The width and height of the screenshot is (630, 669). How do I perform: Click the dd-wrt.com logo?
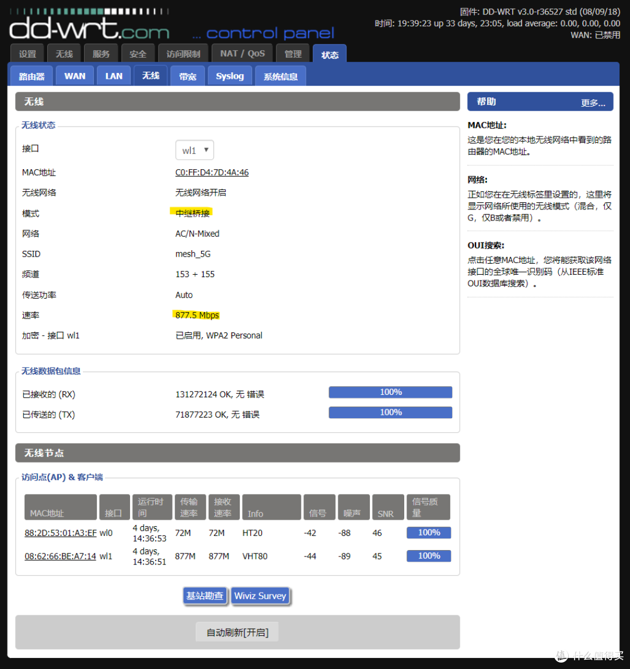[x=89, y=24]
